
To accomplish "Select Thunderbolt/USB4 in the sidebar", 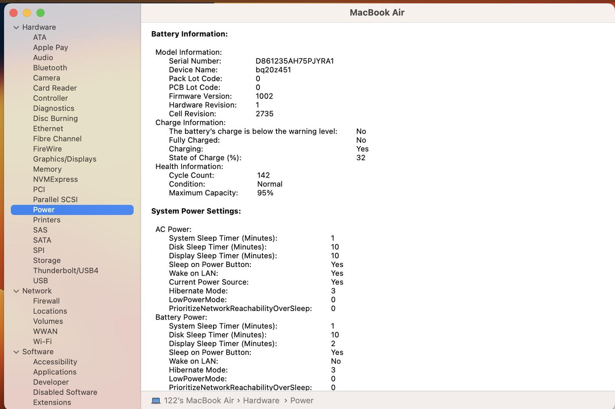I will tap(65, 270).
